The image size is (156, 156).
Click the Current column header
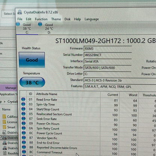[x=113, y=95]
